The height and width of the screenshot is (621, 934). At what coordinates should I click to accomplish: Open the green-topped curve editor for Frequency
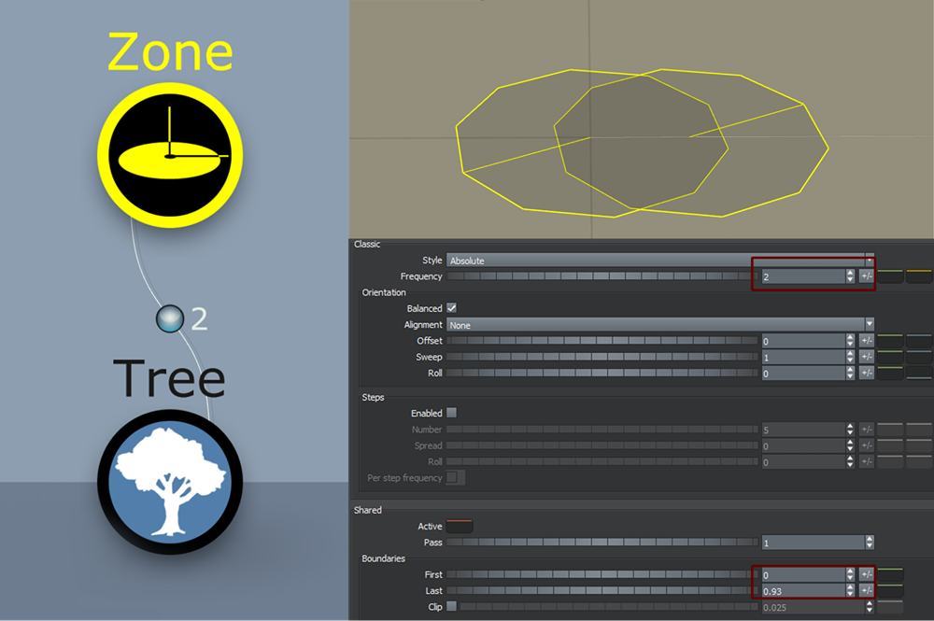coord(890,276)
